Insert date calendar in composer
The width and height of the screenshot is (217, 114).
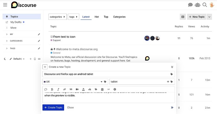coord(102,90)
